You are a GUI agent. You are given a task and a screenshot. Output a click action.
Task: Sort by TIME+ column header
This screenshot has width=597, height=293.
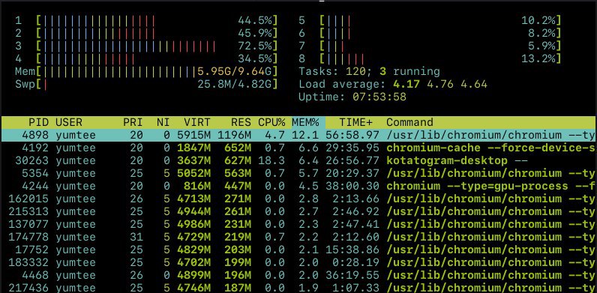coord(355,123)
